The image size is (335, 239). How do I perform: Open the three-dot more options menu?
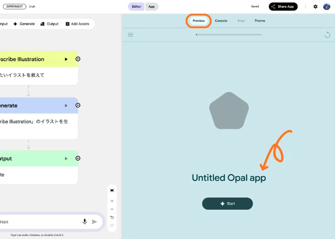305,7
